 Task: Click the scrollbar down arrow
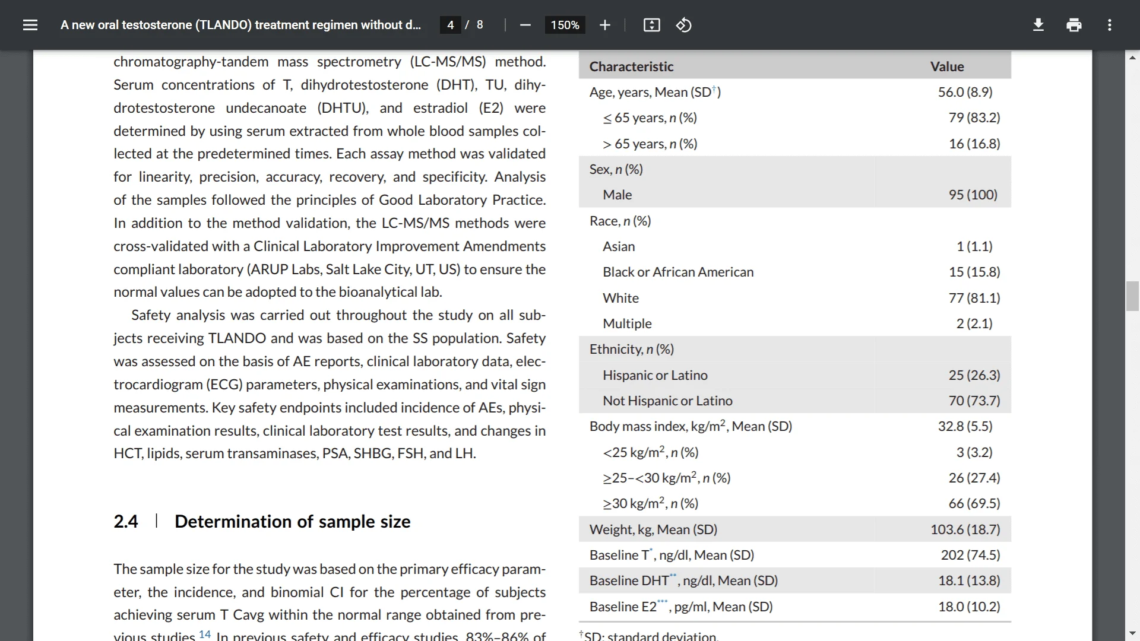[1132, 633]
